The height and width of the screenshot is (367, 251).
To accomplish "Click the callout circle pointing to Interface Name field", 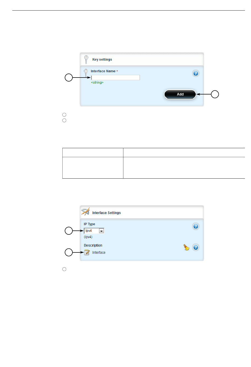I will tap(69, 78).
